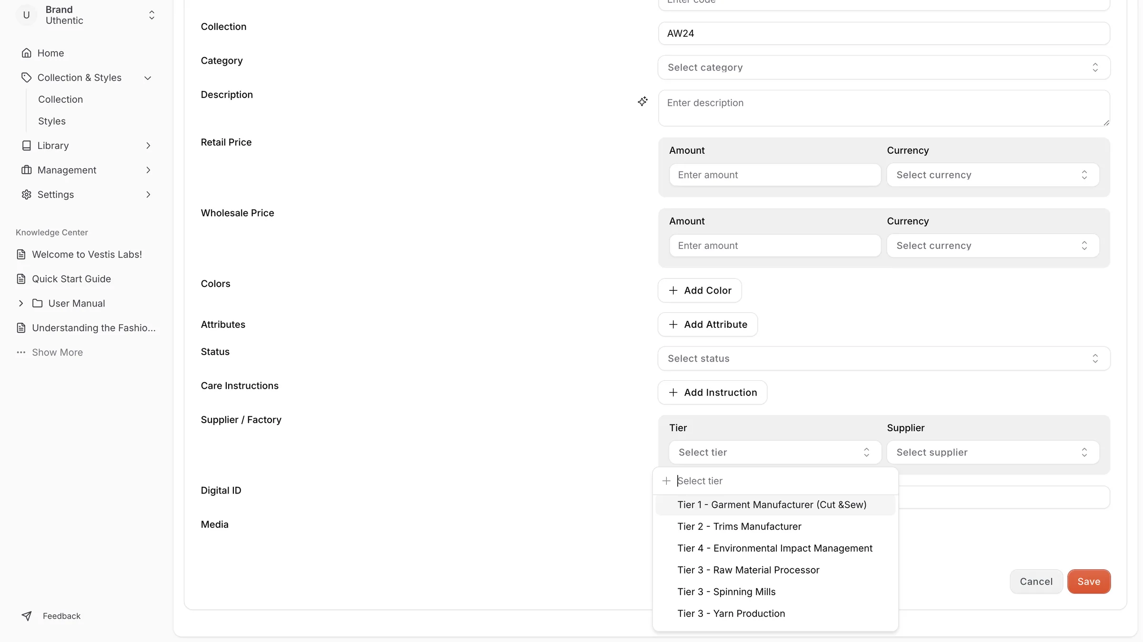This screenshot has width=1143, height=642.
Task: Expand the Settings menu chevron
Action: pyautogui.click(x=148, y=195)
